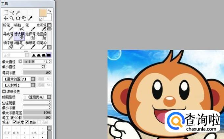
Task: Select the flat square brush edge shape
Action: pyautogui.click(x=49, y=55)
